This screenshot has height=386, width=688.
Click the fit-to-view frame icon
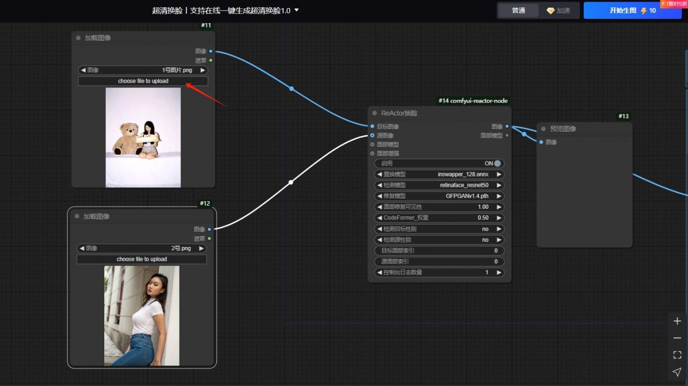pyautogui.click(x=677, y=355)
